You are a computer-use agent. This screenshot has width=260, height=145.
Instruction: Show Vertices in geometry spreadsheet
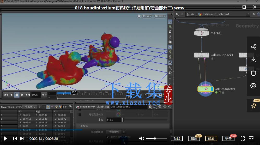(x=52, y=107)
